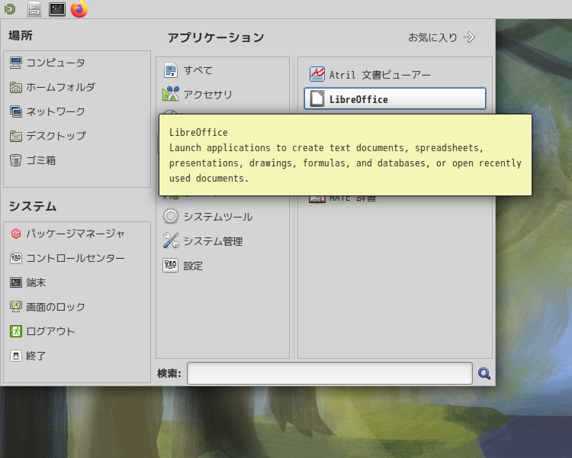Click the 設定 category icon
Viewport: 572px width, 458px height.
click(x=170, y=266)
